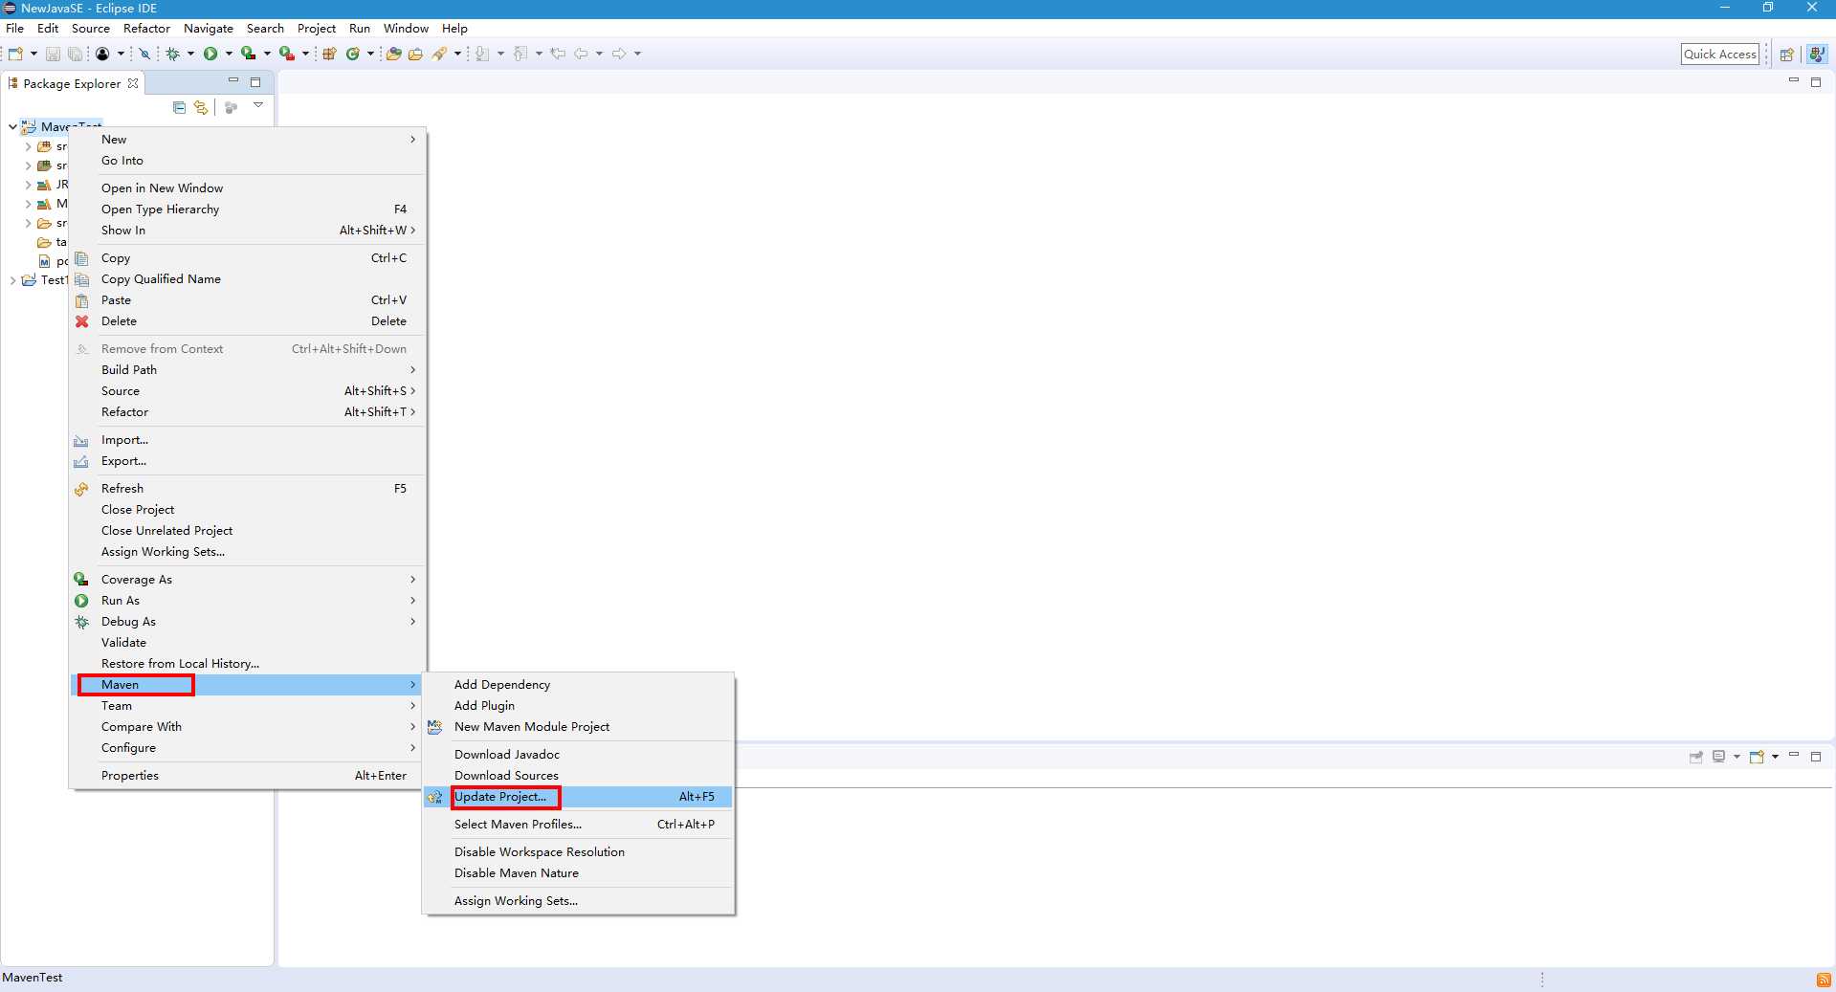Click the Import... context menu entry

point(247,440)
